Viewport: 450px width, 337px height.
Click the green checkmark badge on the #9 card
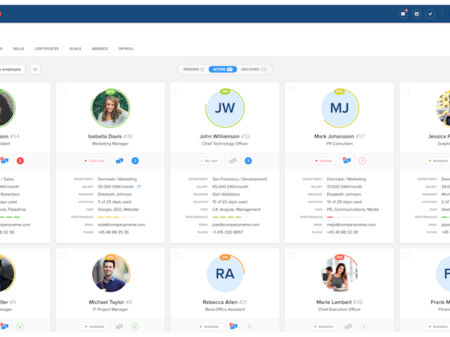(20, 327)
